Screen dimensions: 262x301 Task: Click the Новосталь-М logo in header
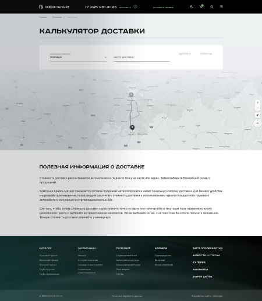54,7
